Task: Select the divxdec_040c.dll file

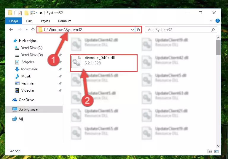Action: (x=104, y=63)
